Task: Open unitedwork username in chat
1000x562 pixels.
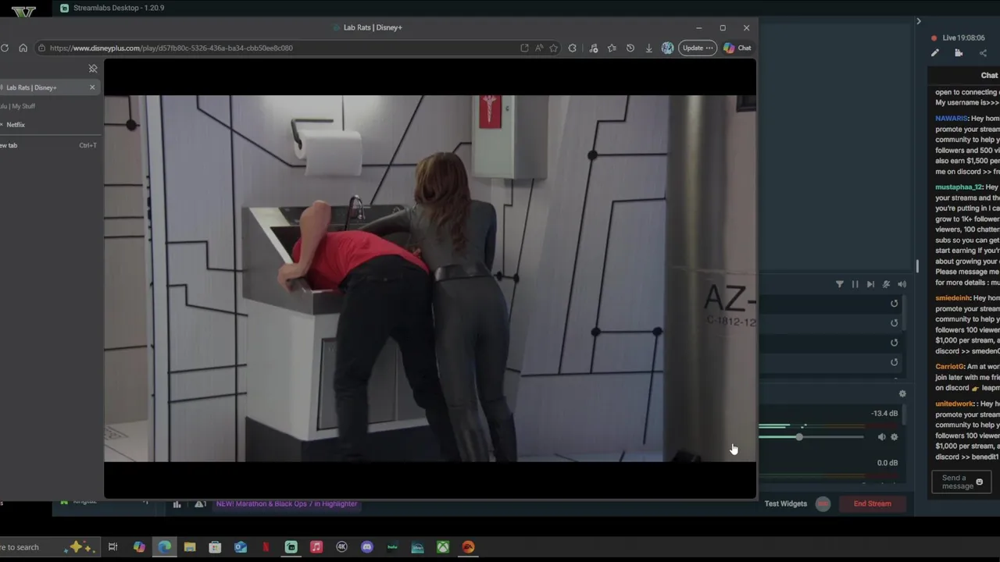Action: (954, 404)
